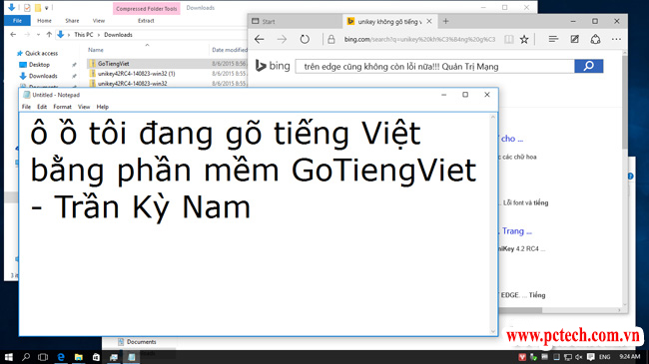This screenshot has height=364, width=649.
Task: Select Compressed Folder Tools tab
Action: tap(146, 9)
